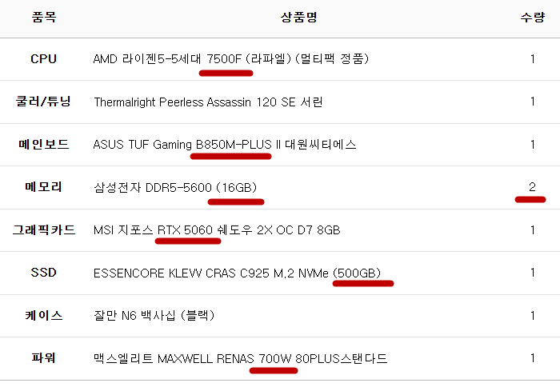
Task: Select the 그래픽카드 category label
Action: click(44, 230)
